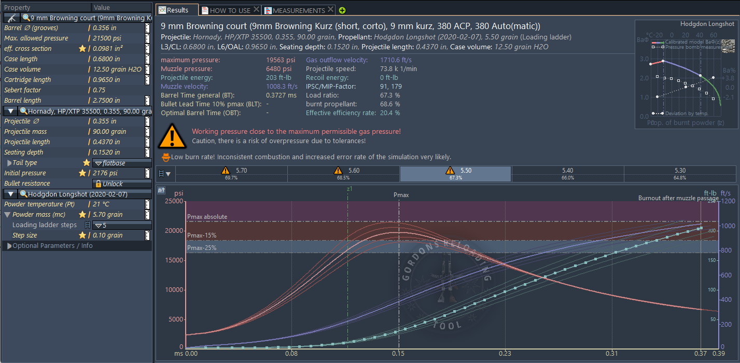Click the Value column header

point(122,8)
